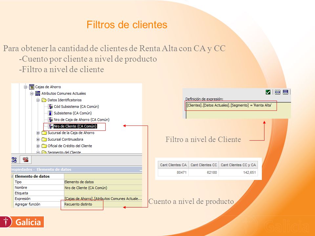Collapse the Segmento del Cliente folder
Viewport: 315px width, 236px height.
(38, 152)
